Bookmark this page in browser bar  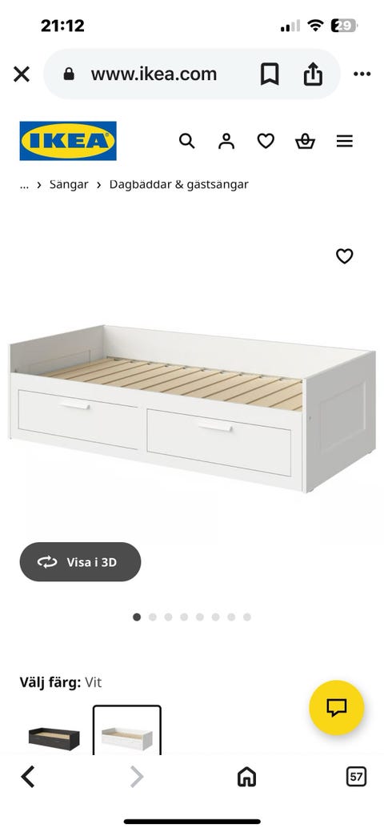[270, 74]
